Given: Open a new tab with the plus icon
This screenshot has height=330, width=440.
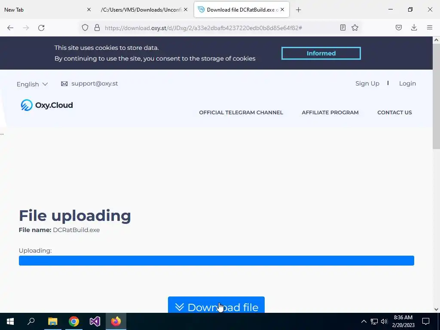Looking at the screenshot, I should 299,10.
